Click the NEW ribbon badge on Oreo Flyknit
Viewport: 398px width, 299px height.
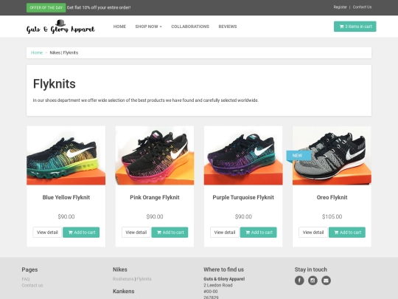click(298, 156)
